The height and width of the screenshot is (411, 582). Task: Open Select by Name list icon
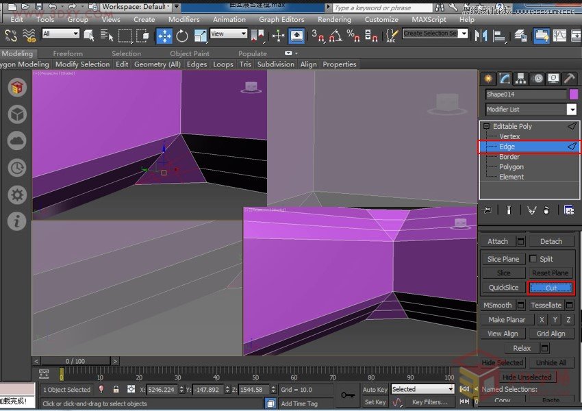click(x=107, y=36)
